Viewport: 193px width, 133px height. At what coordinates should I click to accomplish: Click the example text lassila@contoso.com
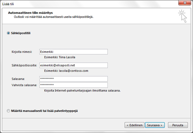(x=74, y=71)
